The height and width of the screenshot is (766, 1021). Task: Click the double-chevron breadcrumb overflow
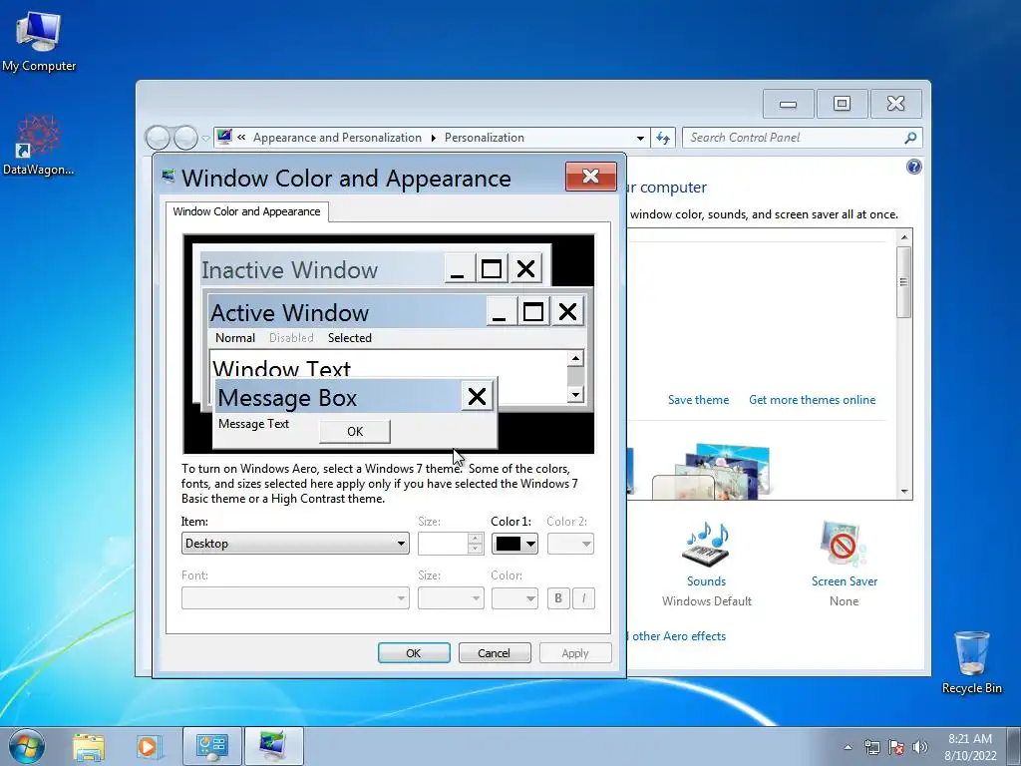coord(241,138)
